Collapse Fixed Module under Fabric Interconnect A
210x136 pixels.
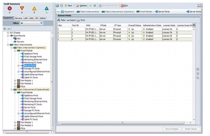click(15, 51)
